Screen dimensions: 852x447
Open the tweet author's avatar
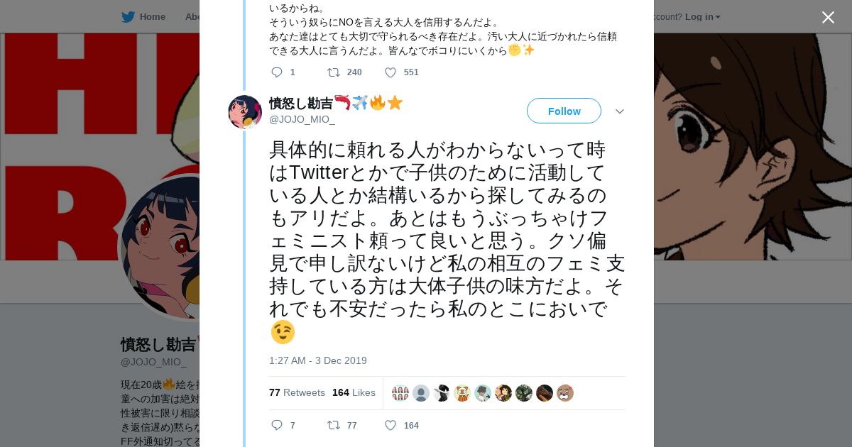245,112
